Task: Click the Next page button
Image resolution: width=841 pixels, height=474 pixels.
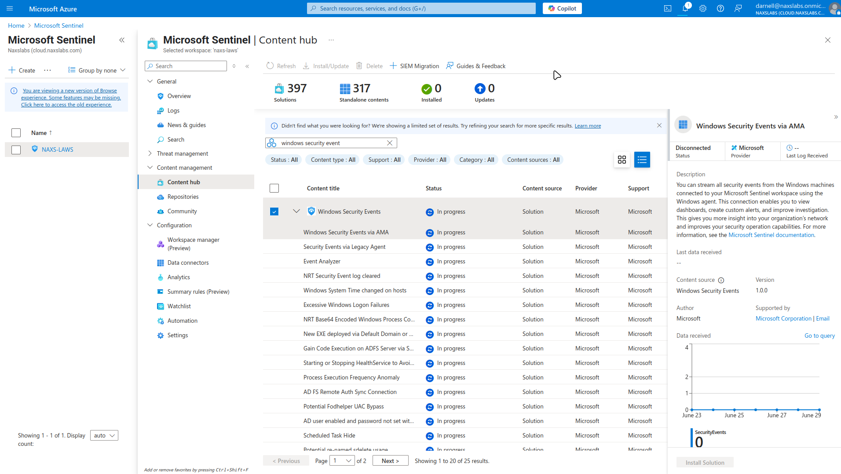Action: pyautogui.click(x=391, y=461)
